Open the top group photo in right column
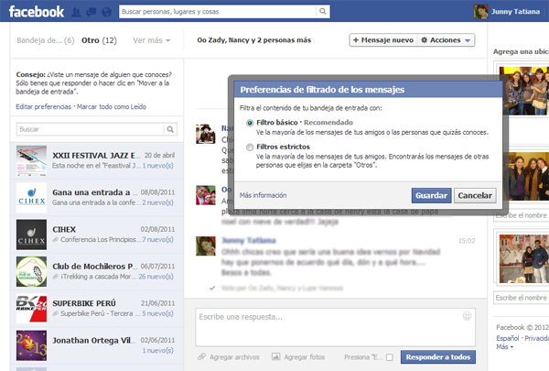The width and height of the screenshot is (549, 371). [524, 91]
